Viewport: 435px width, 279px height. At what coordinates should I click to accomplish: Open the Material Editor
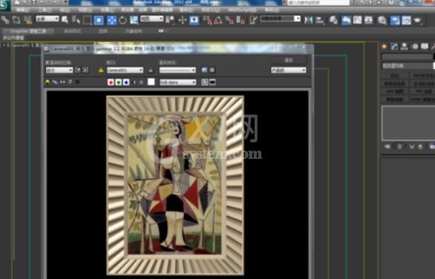click(382, 20)
